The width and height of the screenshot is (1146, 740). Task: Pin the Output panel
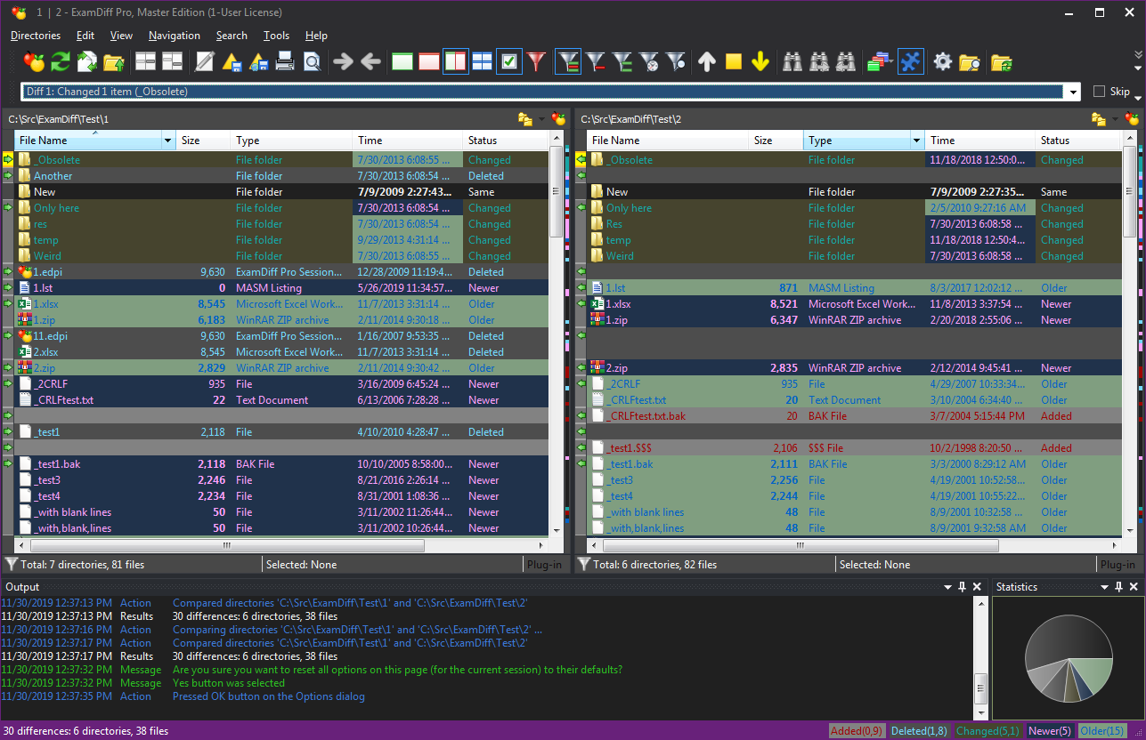tap(962, 587)
